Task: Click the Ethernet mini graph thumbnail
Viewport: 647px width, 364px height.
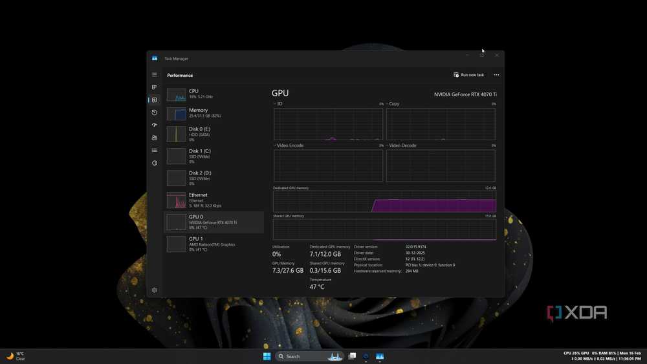Action: [176, 200]
